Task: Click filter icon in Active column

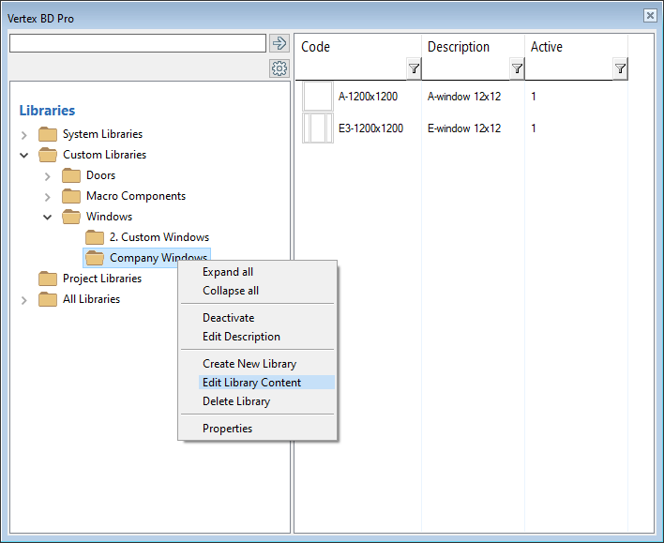Action: 620,68
